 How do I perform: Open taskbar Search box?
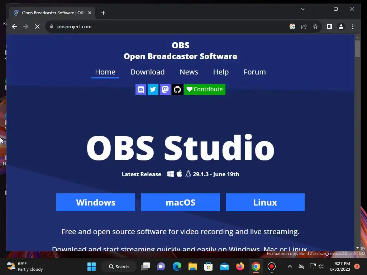[119, 266]
